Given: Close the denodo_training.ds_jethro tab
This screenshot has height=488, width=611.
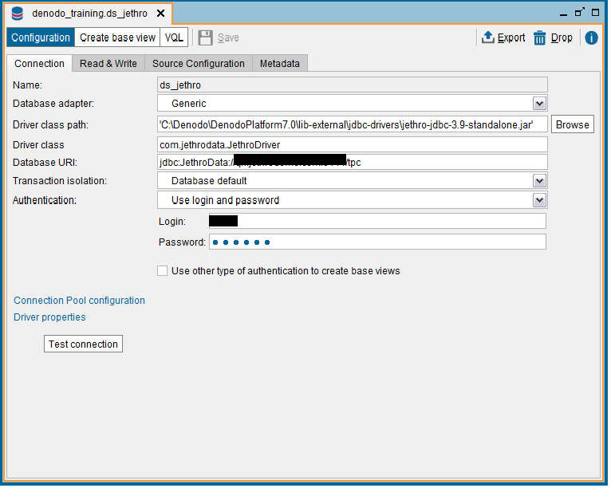Looking at the screenshot, I should coord(160,14).
